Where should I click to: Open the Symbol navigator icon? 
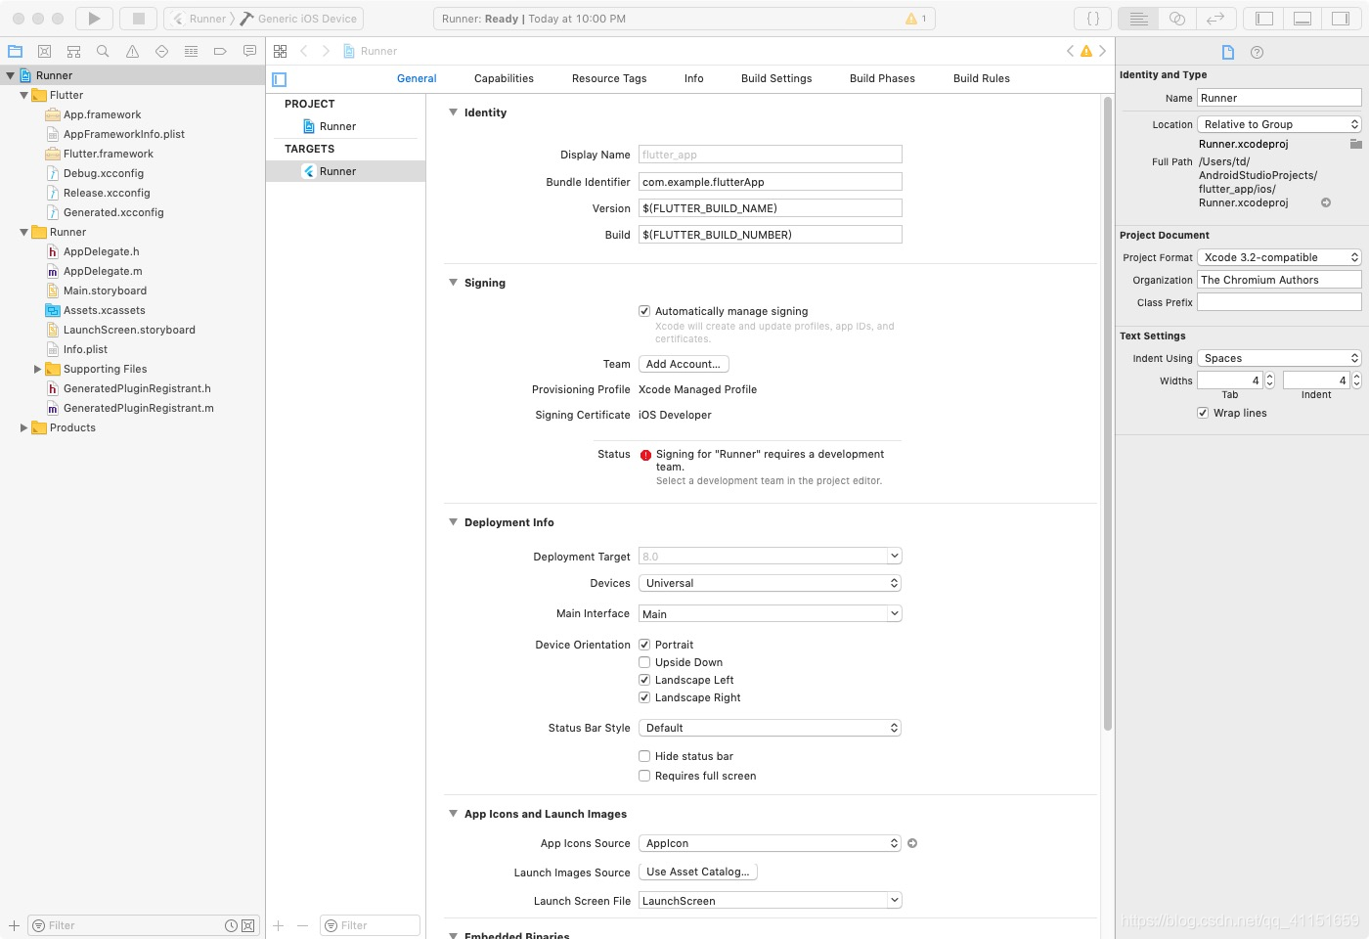coord(73,51)
